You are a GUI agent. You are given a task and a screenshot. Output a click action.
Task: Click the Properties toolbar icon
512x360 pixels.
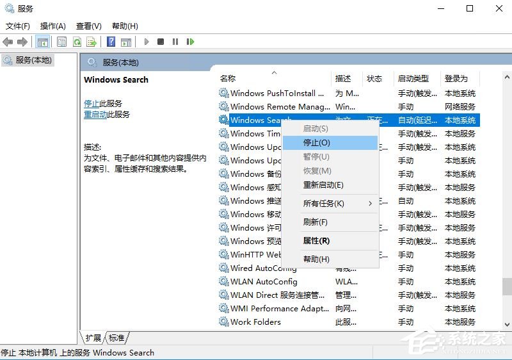pyautogui.click(x=61, y=42)
